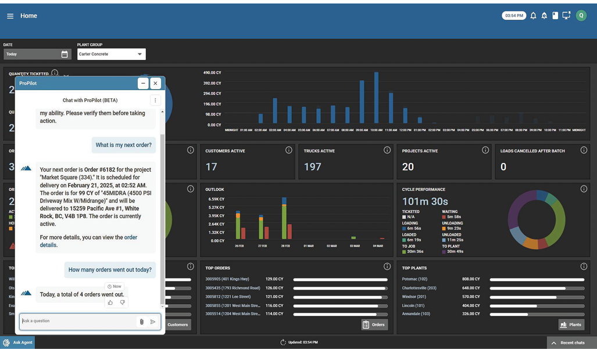
Task: Click the Trucks Active value 197
Action: (312, 167)
